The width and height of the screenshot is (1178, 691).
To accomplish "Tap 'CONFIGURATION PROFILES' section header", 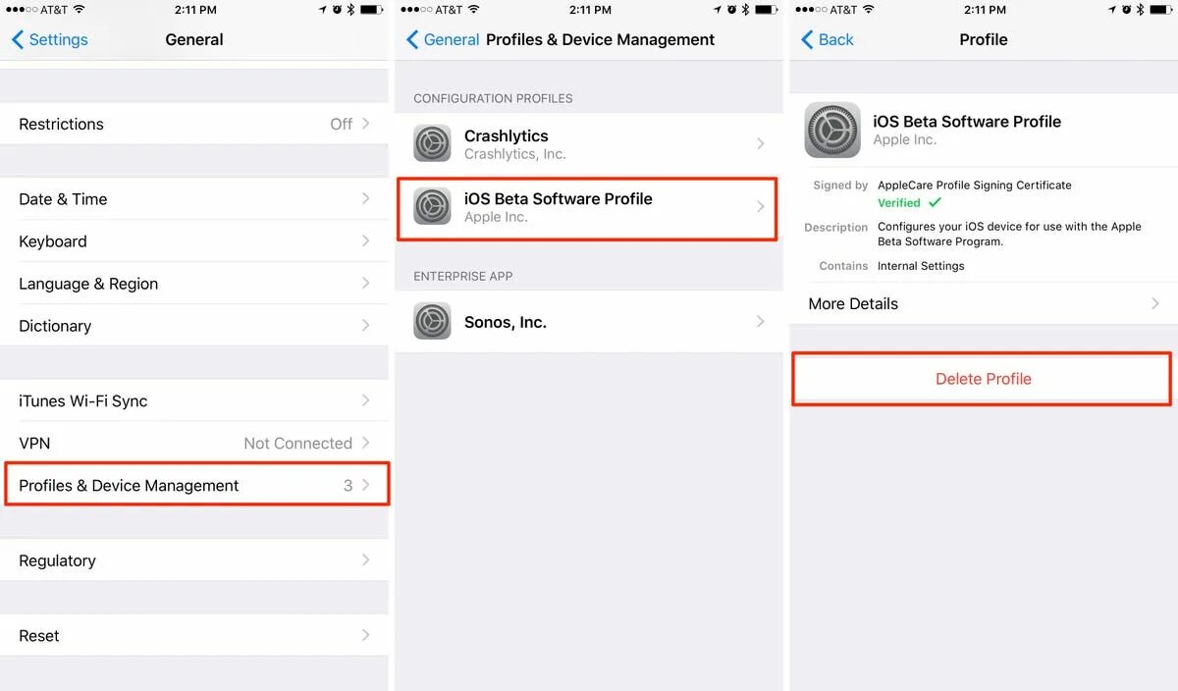I will (493, 98).
